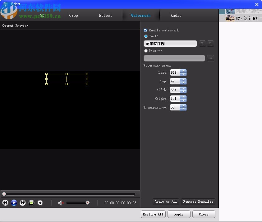Click the rewind playback icon
Image resolution: width=262 pixels, height=222 pixels.
[x=5, y=203]
